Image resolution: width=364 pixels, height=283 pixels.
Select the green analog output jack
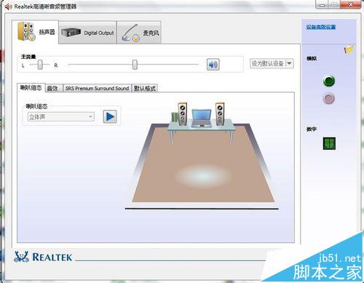point(329,81)
